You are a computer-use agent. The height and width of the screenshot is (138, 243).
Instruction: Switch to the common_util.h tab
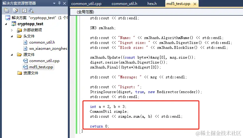125,4
